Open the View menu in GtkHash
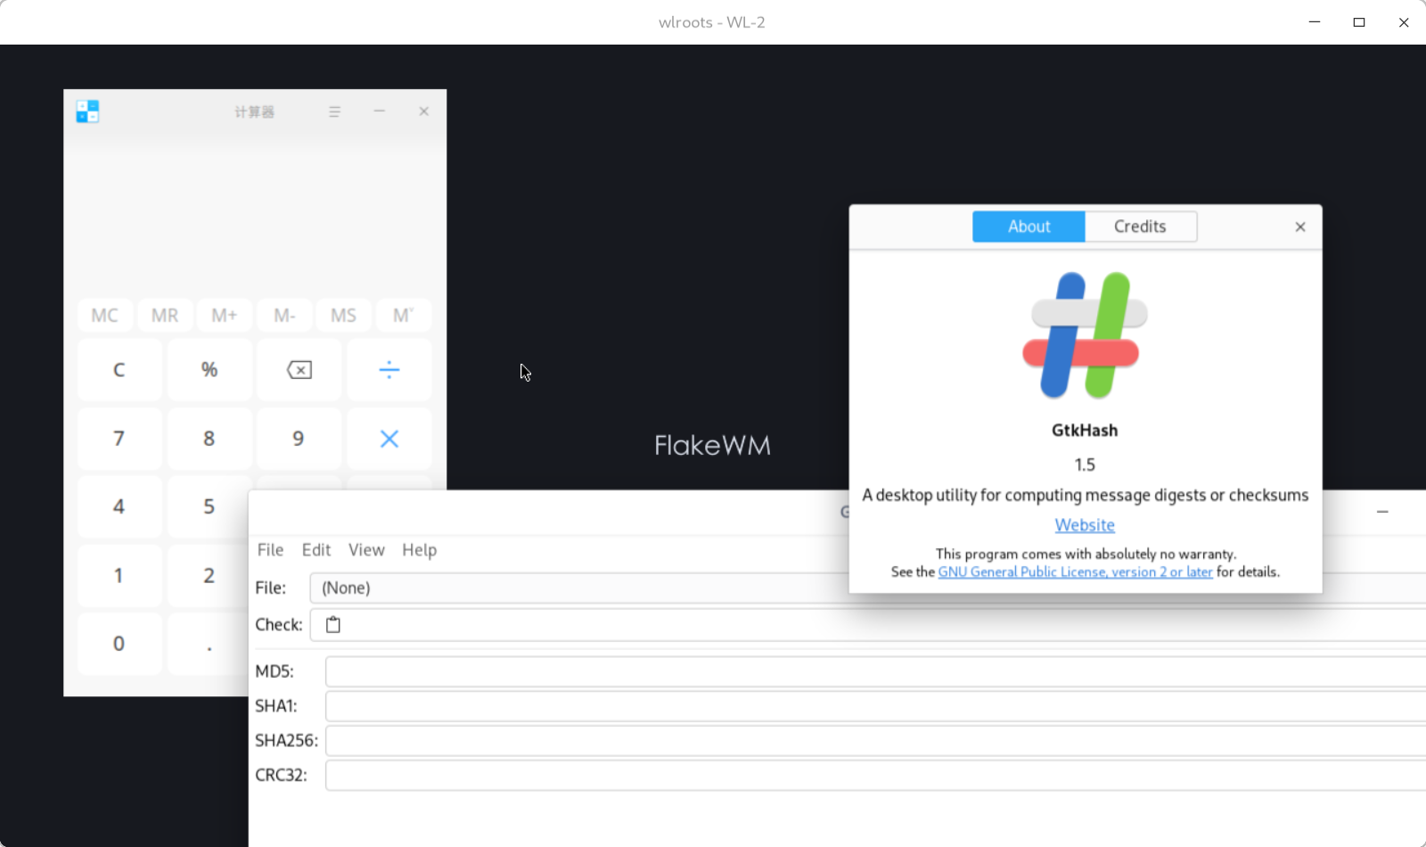 [x=366, y=550]
